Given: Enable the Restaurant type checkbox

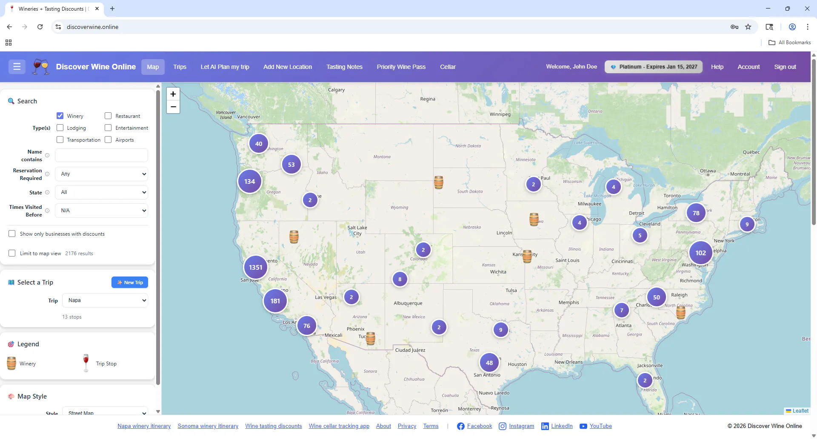Looking at the screenshot, I should point(108,116).
